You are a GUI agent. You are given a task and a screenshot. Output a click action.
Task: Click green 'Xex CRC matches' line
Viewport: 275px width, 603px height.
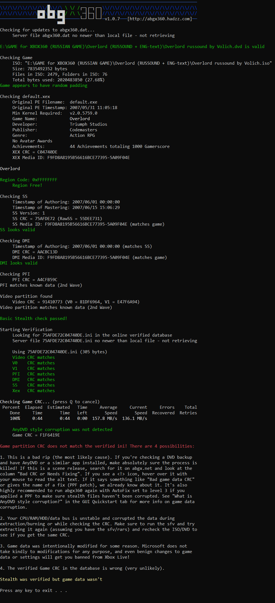click(34, 391)
